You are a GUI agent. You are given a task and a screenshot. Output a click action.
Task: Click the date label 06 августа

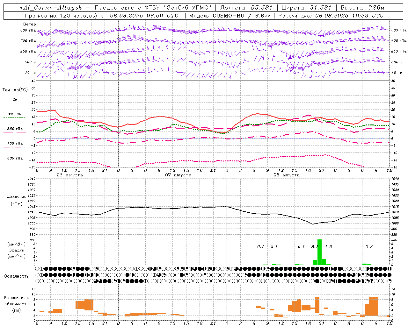[70, 175]
